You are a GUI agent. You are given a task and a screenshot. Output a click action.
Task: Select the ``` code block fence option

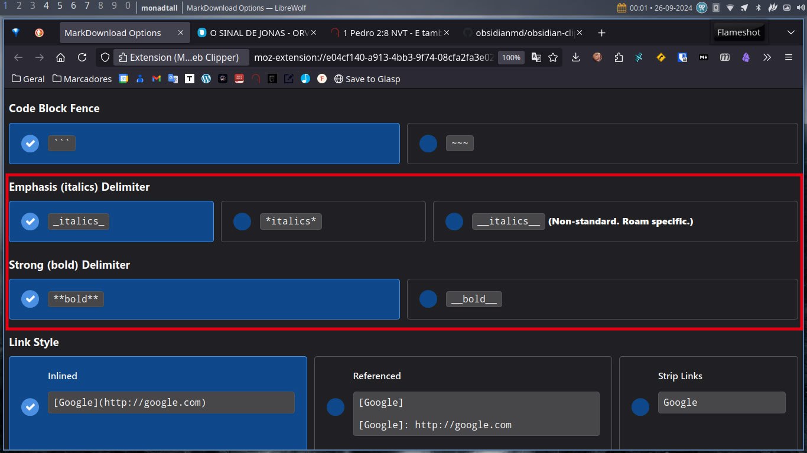(x=204, y=144)
